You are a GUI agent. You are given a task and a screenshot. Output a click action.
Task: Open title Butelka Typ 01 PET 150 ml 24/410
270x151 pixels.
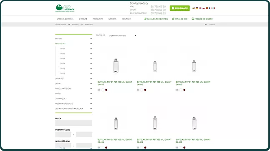point(193,141)
